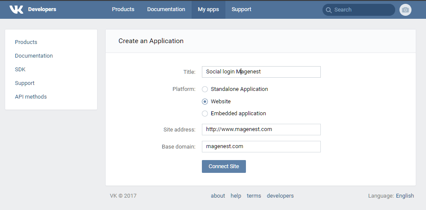Select the Website radio button
The width and height of the screenshot is (426, 210).
[205, 101]
